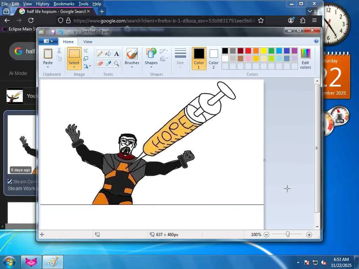359x269 pixels.
Task: Click the Resize icon in Image group
Action: tap(86, 58)
